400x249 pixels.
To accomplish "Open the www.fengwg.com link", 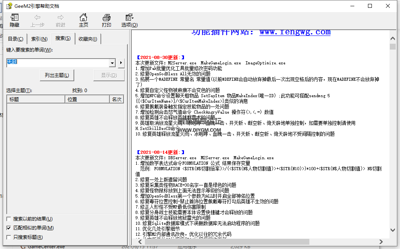I will click(295, 32).
